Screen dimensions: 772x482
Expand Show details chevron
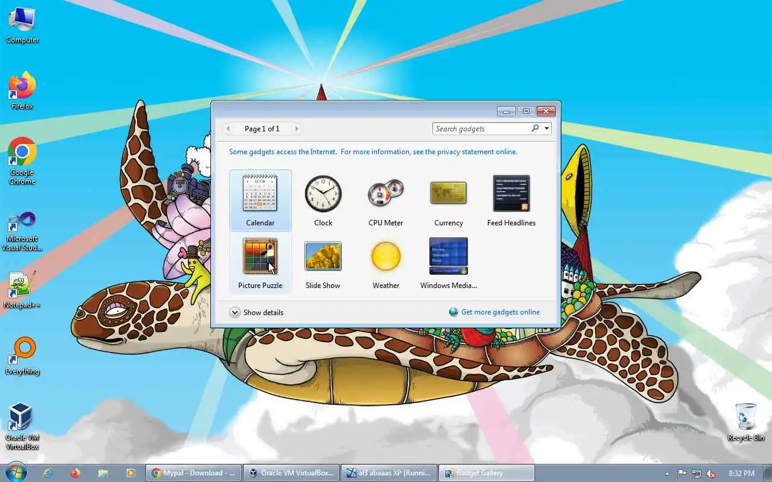click(235, 312)
